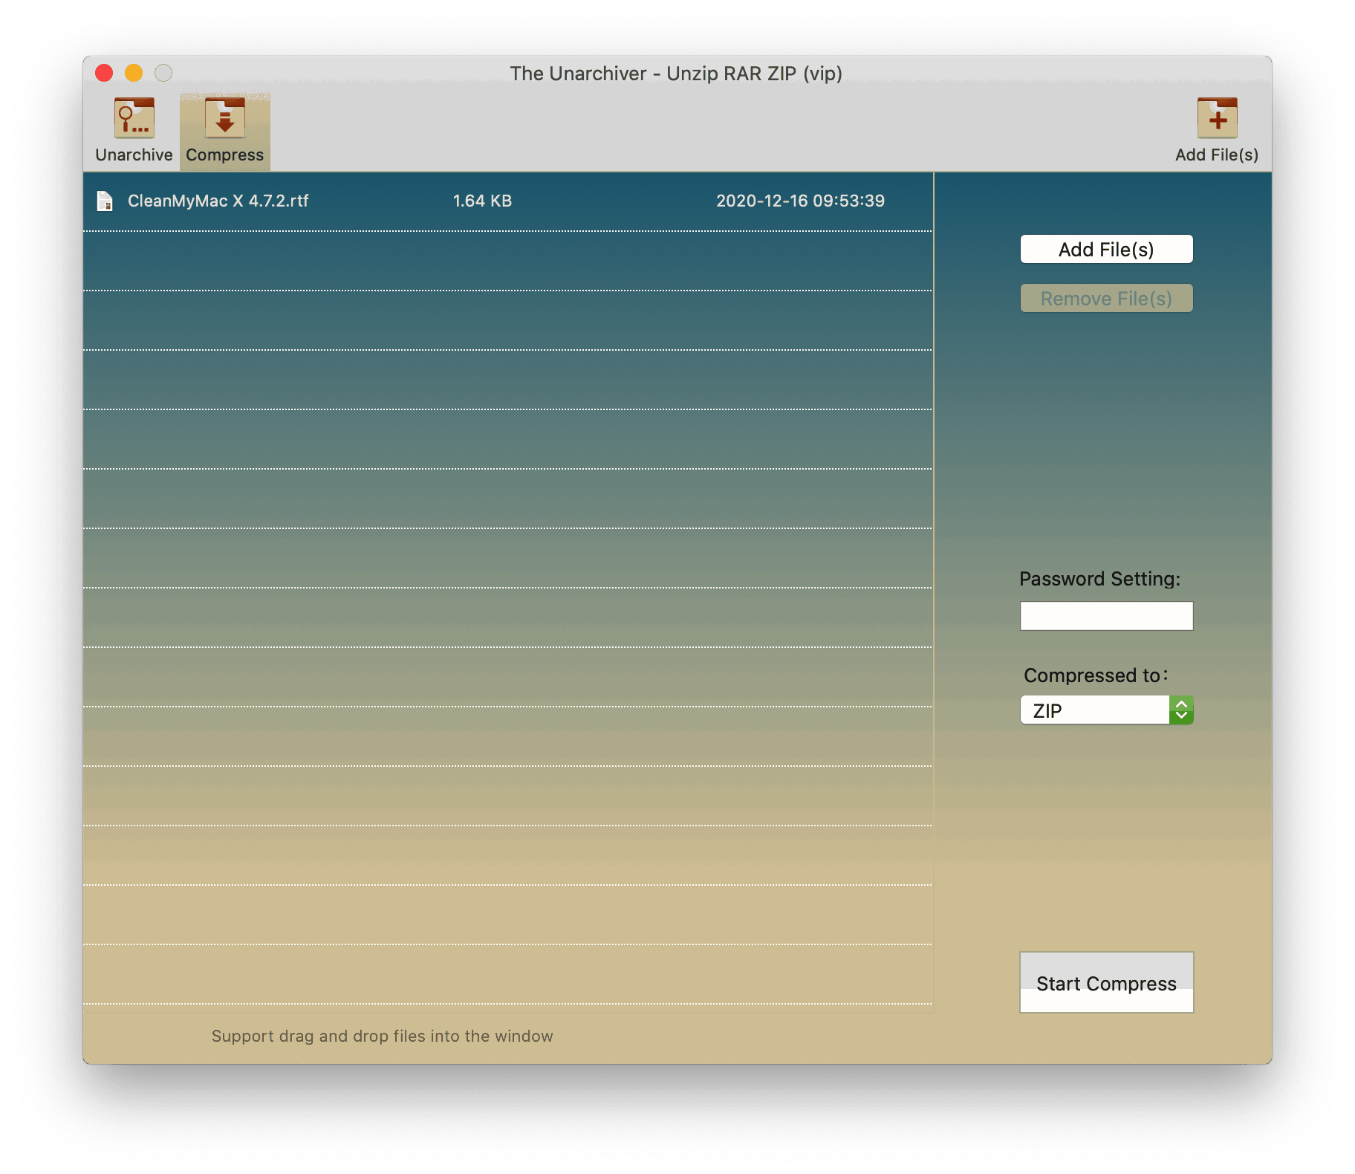This screenshot has height=1174, width=1355.
Task: Select the Compress toolbar icon
Action: tap(224, 119)
